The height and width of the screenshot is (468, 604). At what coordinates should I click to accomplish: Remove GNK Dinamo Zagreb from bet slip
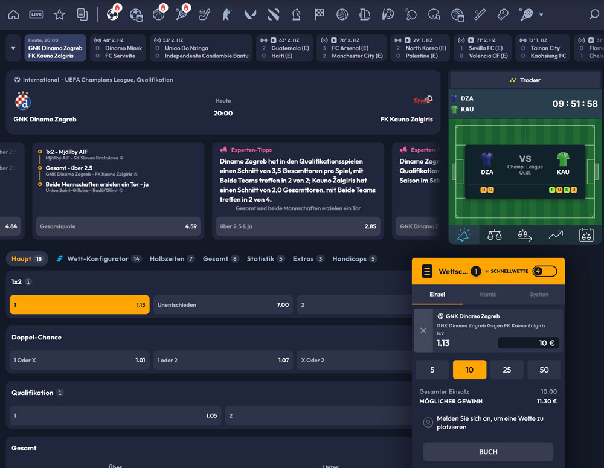423,330
